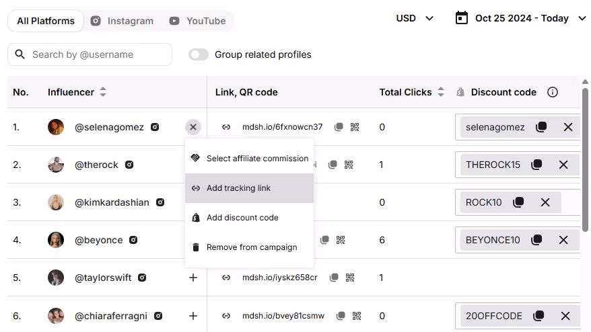Open @selenagomez profile

(x=109, y=127)
